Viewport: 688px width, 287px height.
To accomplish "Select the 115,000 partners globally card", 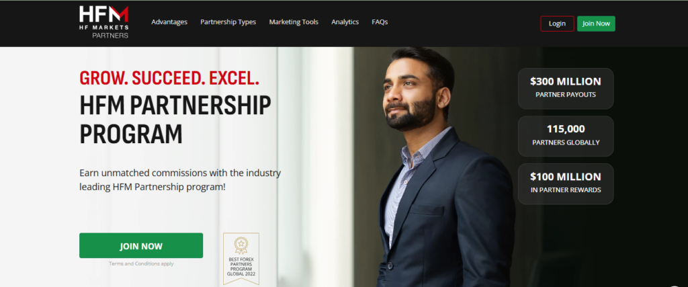I will pyautogui.click(x=566, y=136).
